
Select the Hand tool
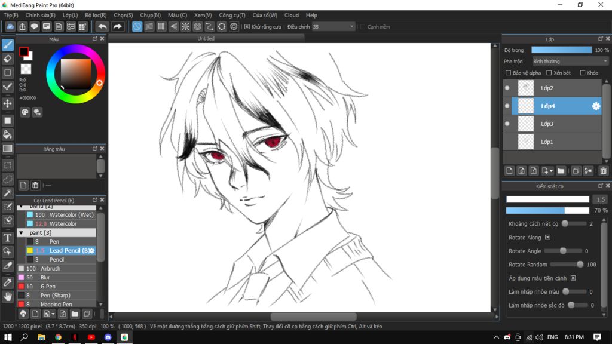(x=7, y=297)
